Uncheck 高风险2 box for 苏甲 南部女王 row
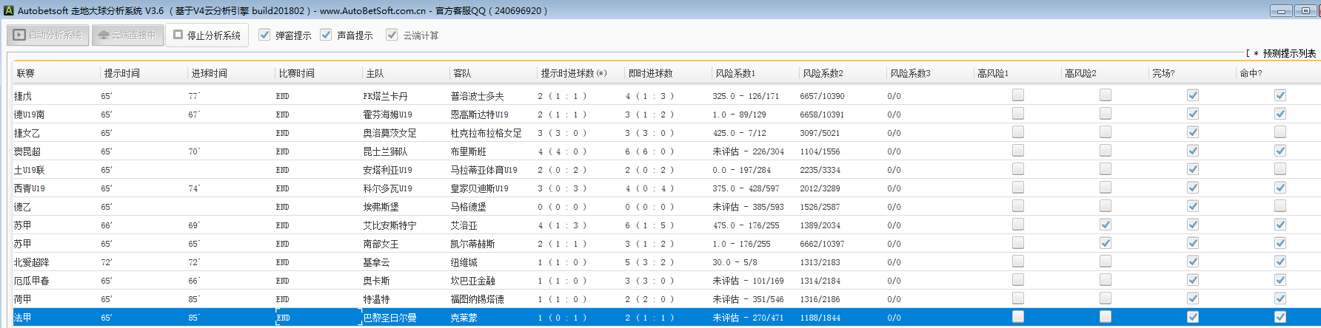Screen dimensions: 1321x328 pos(1106,243)
